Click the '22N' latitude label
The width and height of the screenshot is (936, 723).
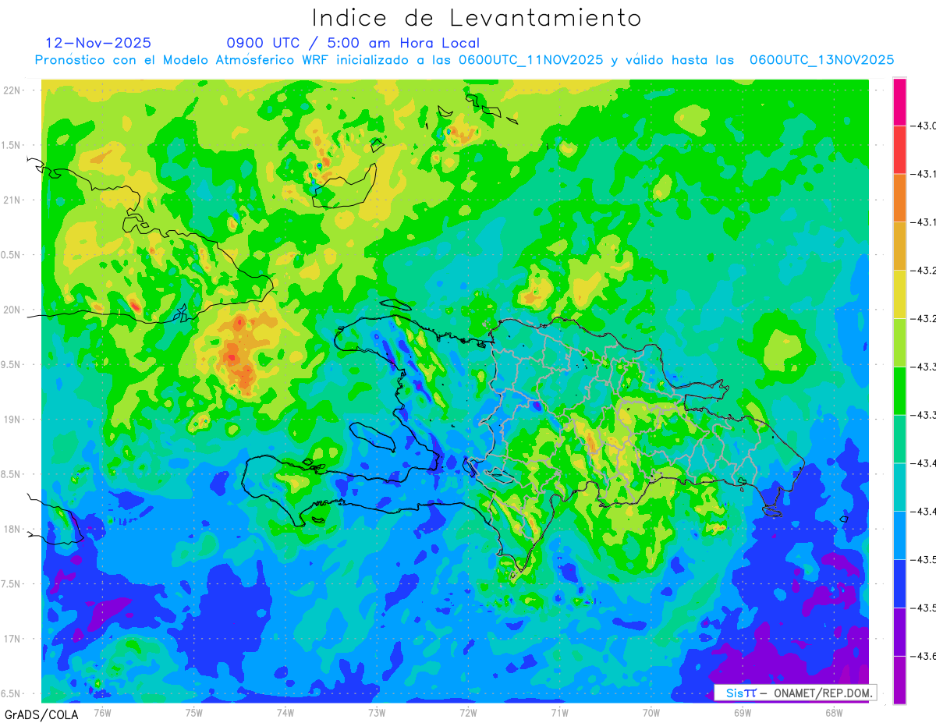tap(11, 90)
